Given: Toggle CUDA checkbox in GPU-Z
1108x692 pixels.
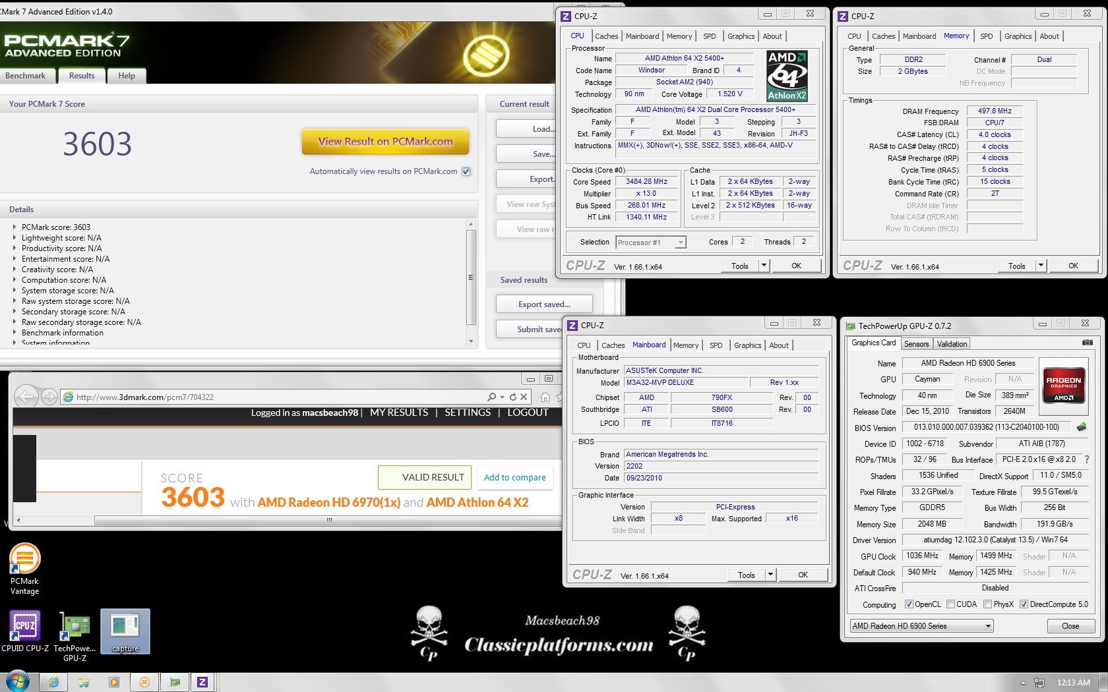Looking at the screenshot, I should 950,604.
